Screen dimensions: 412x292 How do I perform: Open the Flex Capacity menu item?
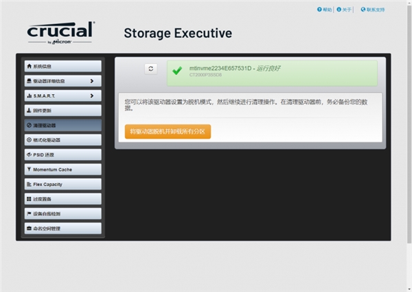(62, 184)
